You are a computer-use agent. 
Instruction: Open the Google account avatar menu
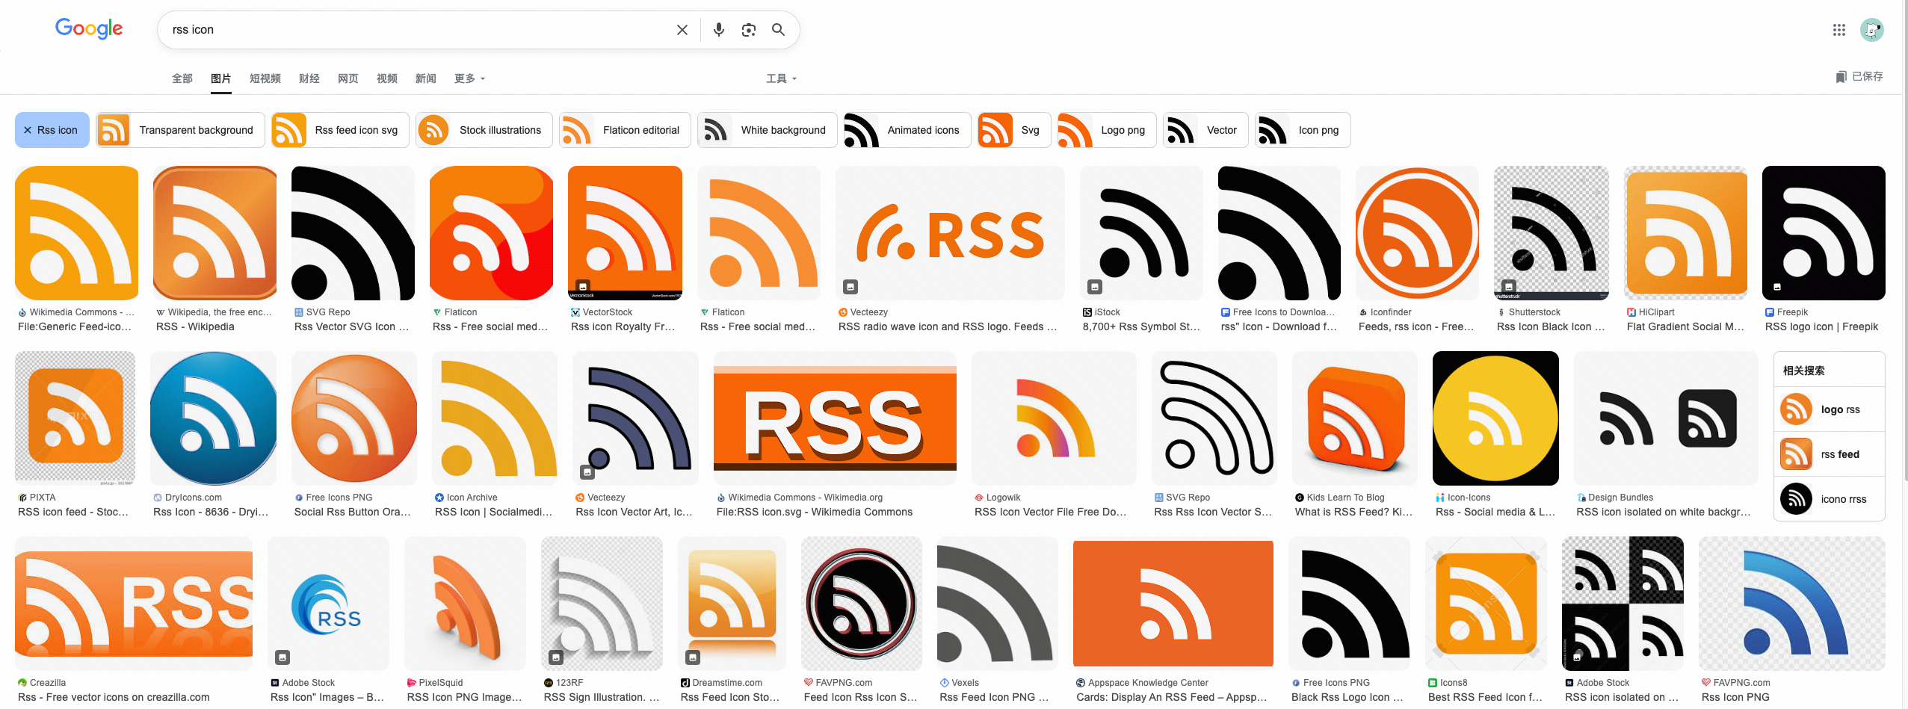click(x=1871, y=30)
